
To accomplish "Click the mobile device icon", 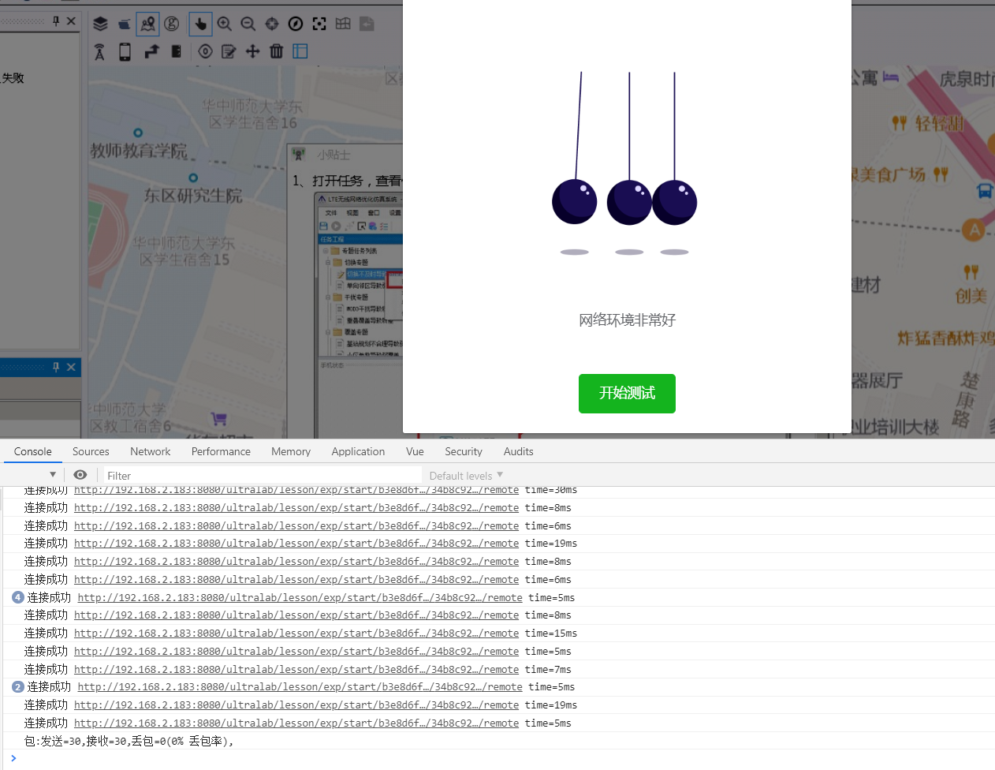I will [124, 51].
